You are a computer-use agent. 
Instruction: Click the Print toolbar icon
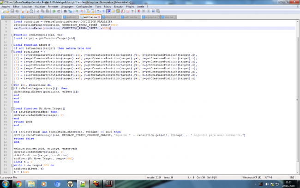pyautogui.click(x=31, y=11)
